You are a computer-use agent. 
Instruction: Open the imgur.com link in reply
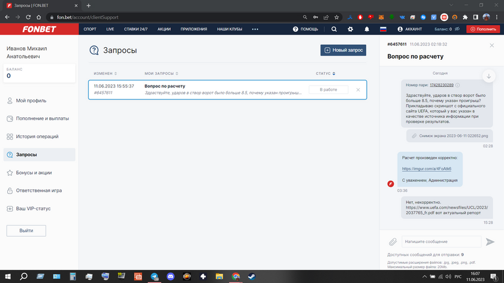[427, 169]
